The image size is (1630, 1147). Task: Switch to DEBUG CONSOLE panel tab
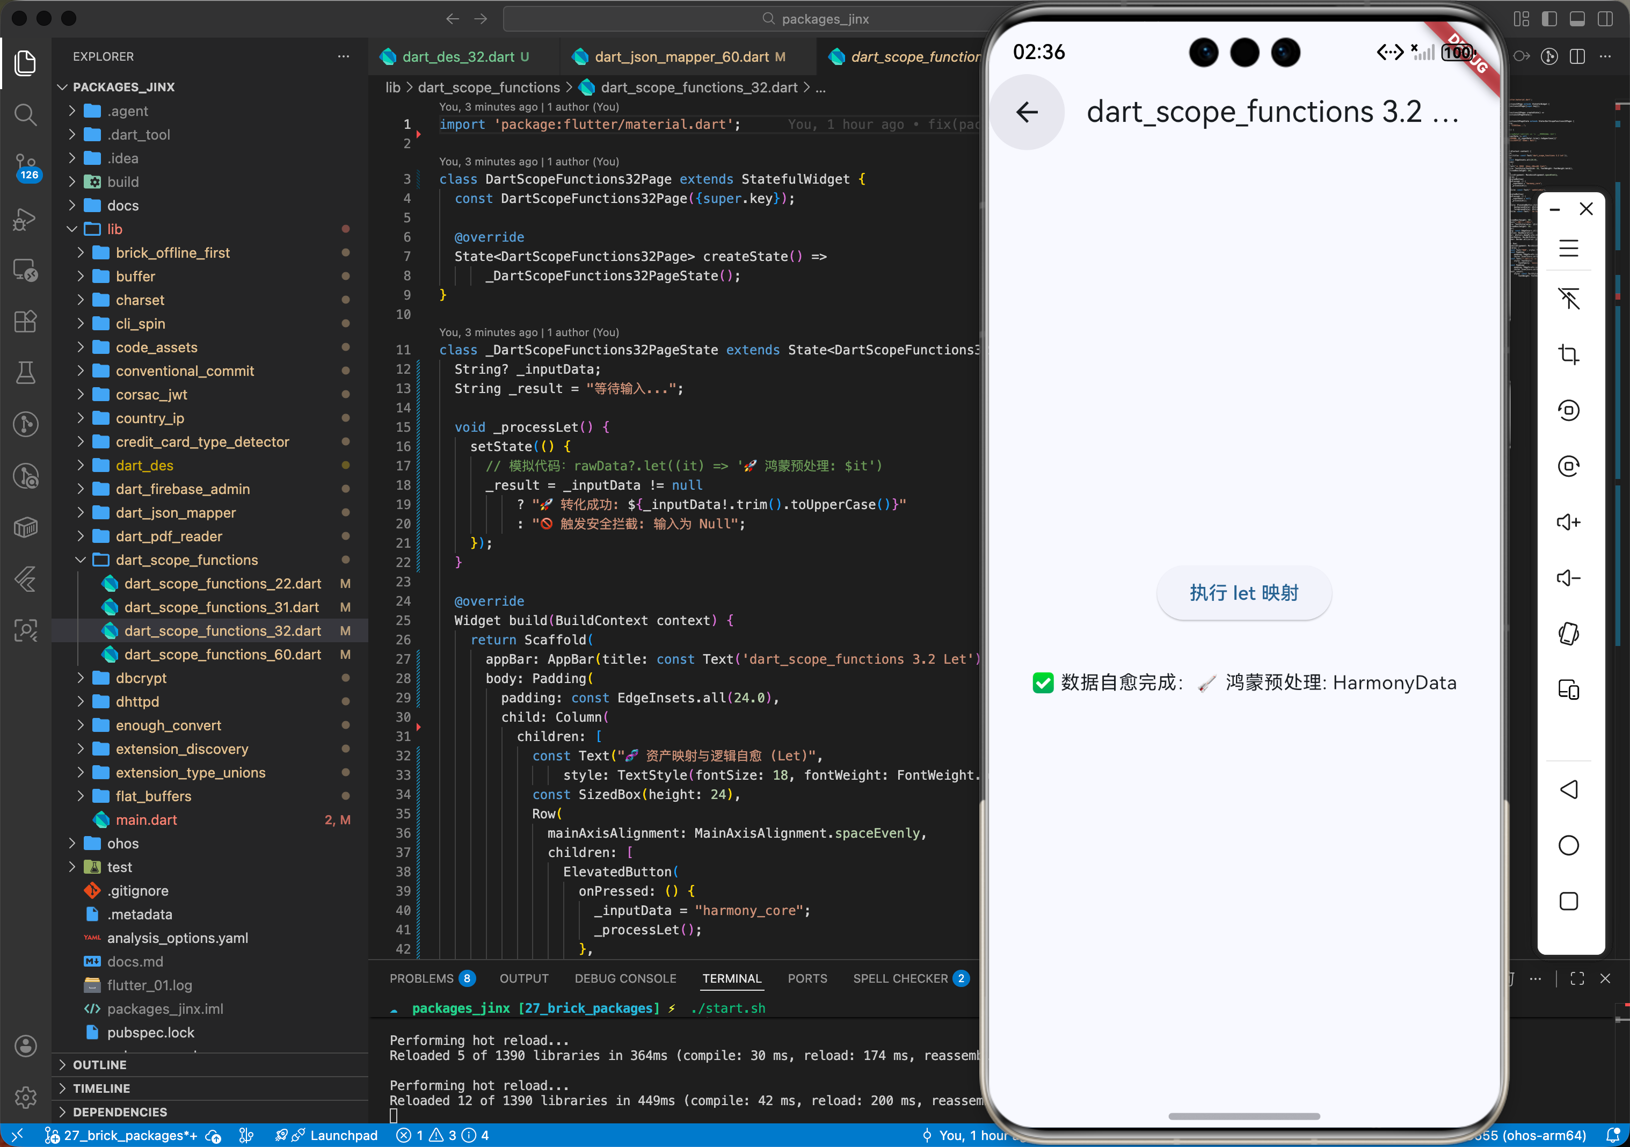point(625,978)
